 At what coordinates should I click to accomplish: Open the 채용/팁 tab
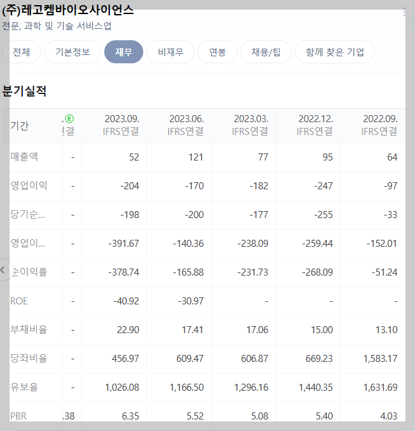point(266,52)
